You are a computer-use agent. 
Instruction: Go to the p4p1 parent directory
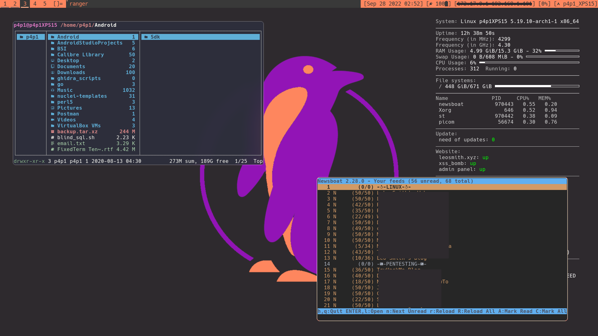click(x=31, y=37)
